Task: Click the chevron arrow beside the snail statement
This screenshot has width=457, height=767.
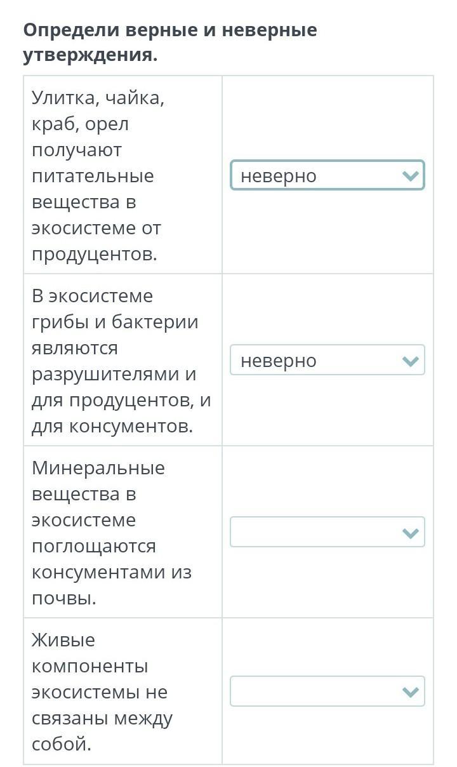Action: click(x=411, y=176)
